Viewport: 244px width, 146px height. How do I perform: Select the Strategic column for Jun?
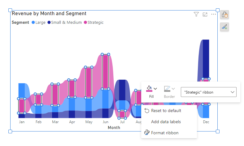point(105,72)
